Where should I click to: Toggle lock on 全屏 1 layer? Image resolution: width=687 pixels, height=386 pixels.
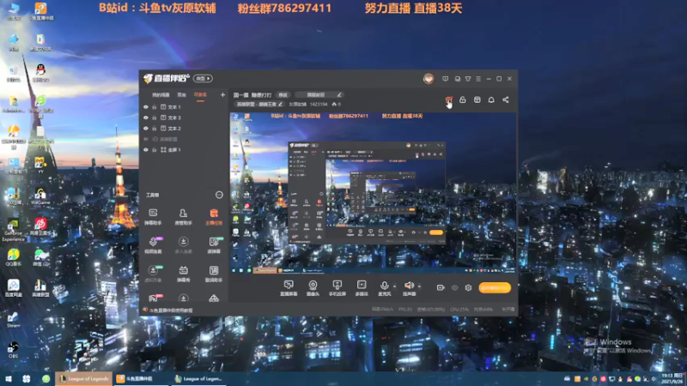tap(155, 149)
